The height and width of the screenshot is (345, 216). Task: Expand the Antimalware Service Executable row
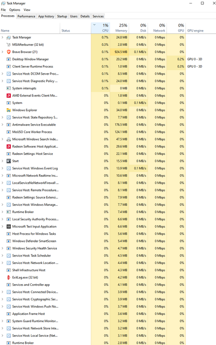(x=3, y=125)
